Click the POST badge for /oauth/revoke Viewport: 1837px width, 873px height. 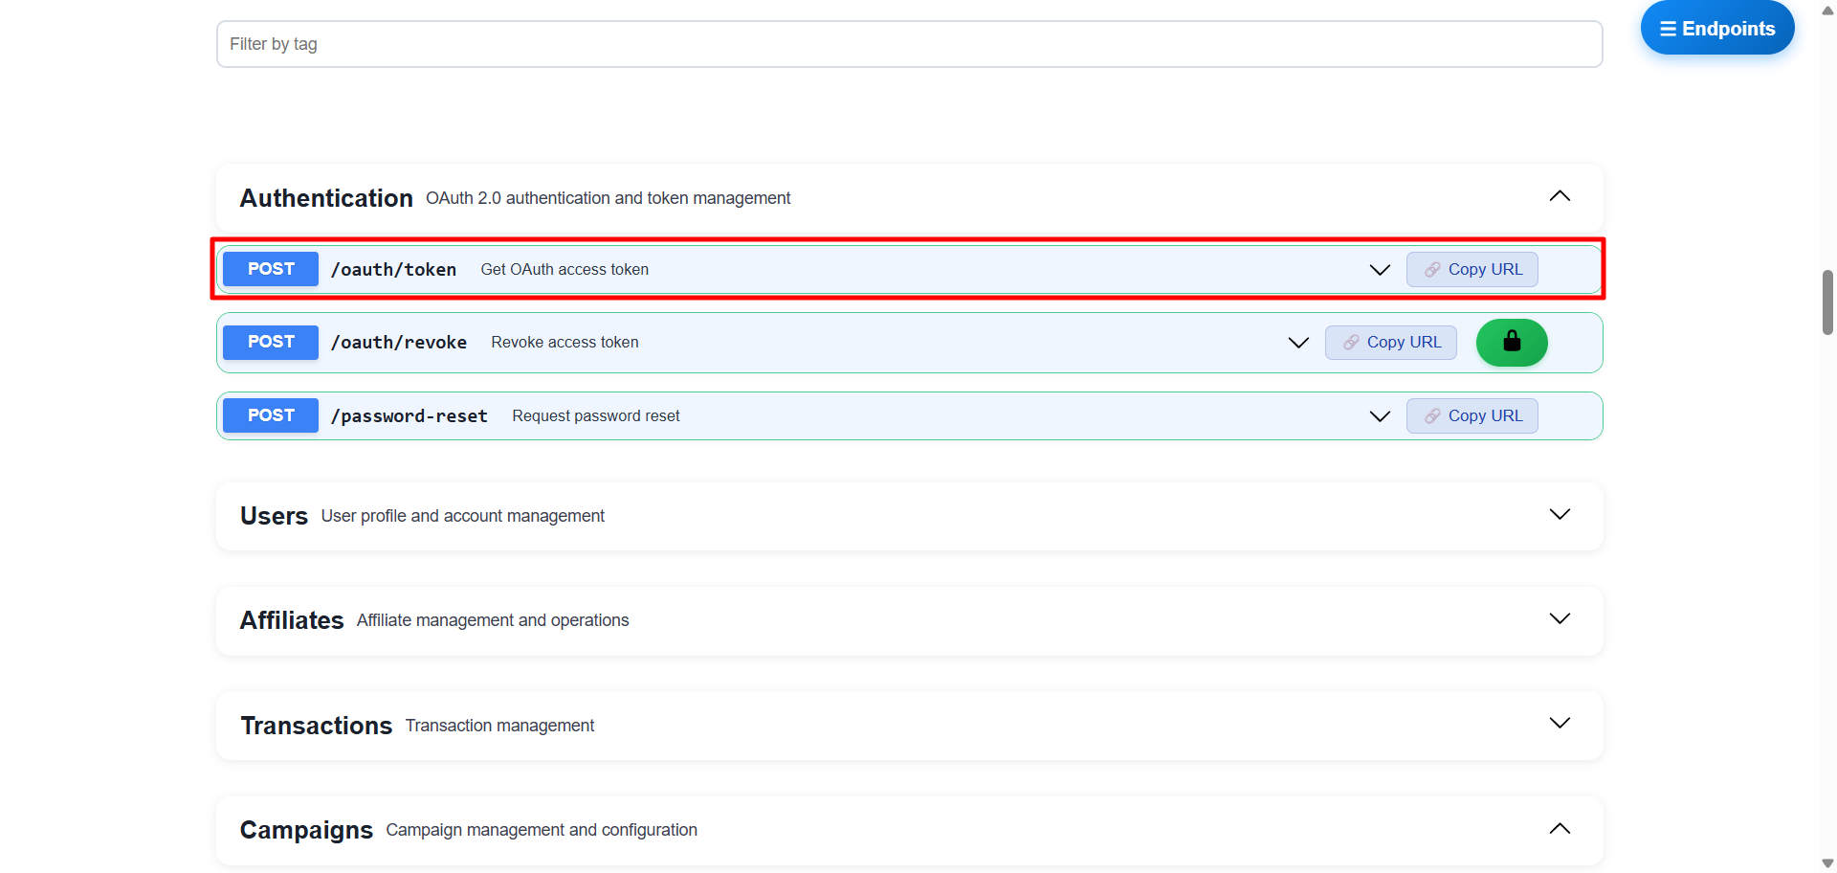[x=271, y=343]
